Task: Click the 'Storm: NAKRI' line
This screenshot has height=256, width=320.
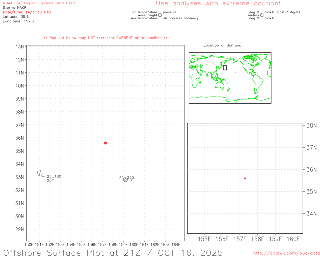Action: pyautogui.click(x=15, y=8)
